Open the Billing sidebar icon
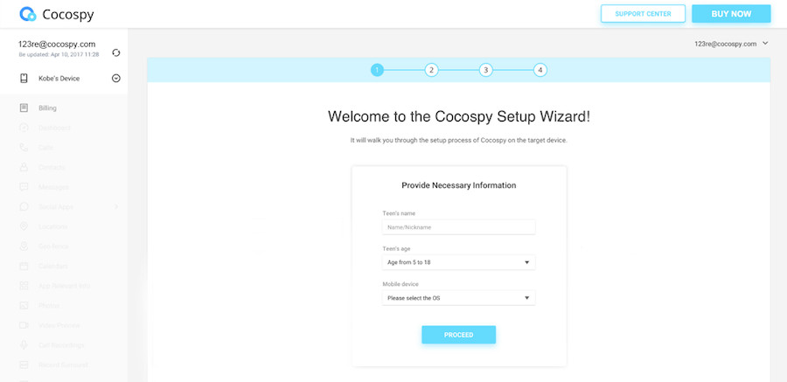This screenshot has height=382, width=787. coord(24,108)
